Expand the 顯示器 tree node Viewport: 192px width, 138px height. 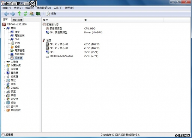pos(4,73)
